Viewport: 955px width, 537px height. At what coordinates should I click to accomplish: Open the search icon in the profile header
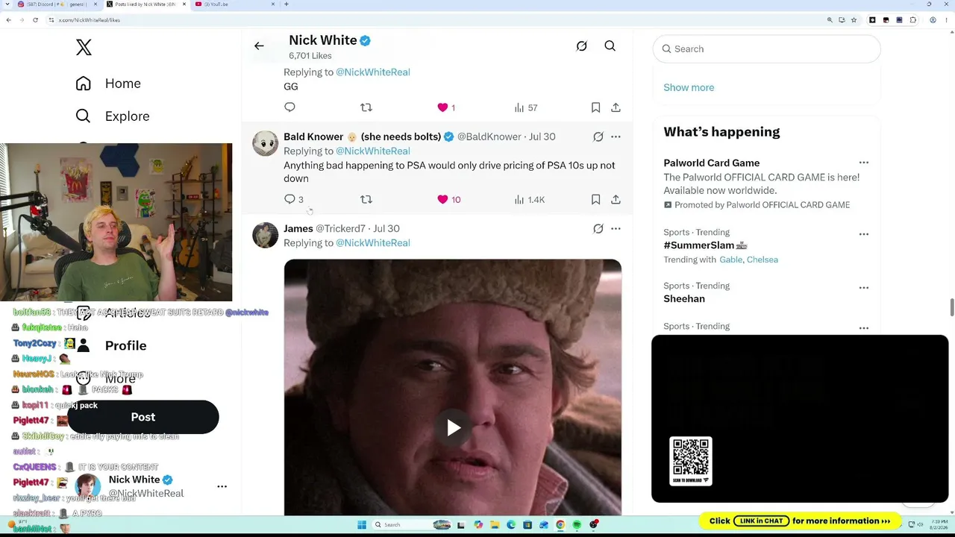610,46
